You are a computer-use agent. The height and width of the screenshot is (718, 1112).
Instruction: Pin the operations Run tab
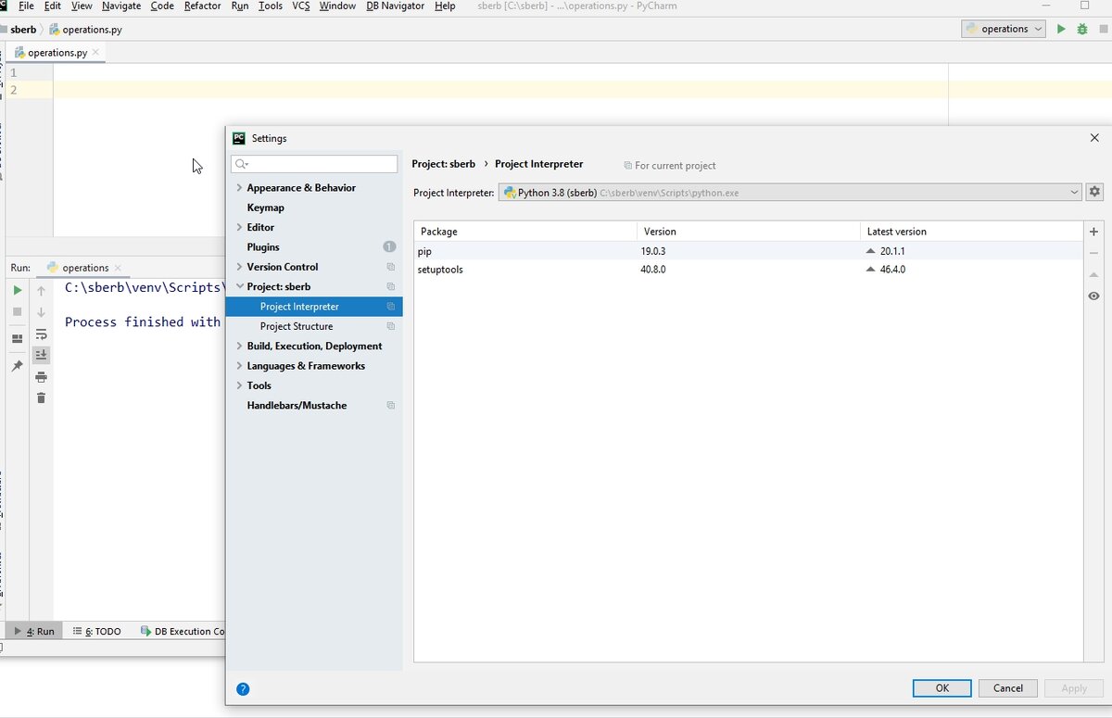17,366
